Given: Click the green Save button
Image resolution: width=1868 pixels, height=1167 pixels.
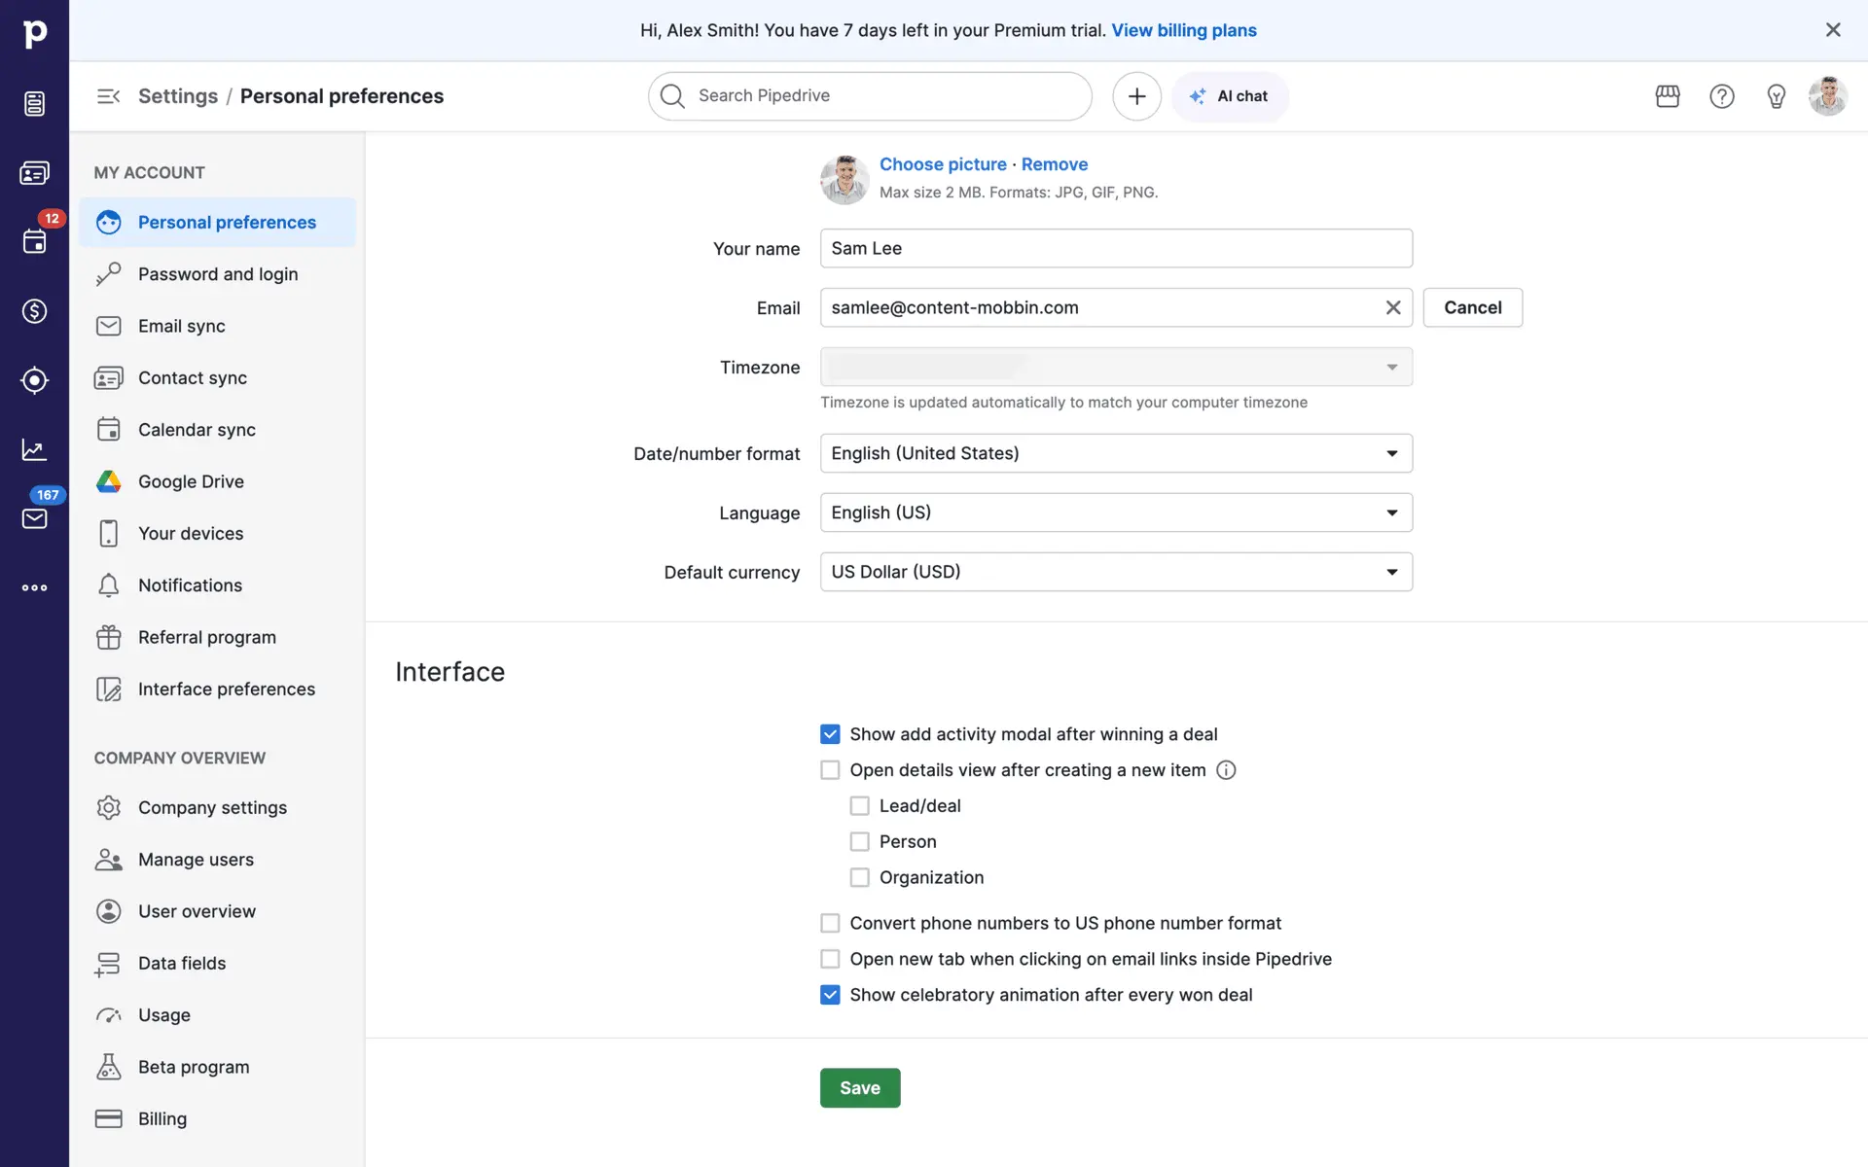Looking at the screenshot, I should click(x=860, y=1088).
